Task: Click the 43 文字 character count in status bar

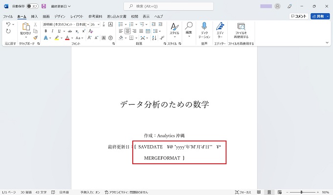Action: (x=41, y=192)
